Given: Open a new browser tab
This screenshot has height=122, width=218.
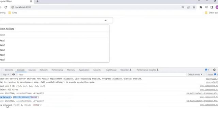Looking at the screenshot, I should [37, 1].
